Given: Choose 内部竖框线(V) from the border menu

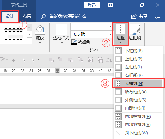Looking at the screenshot, I should point(138,125).
